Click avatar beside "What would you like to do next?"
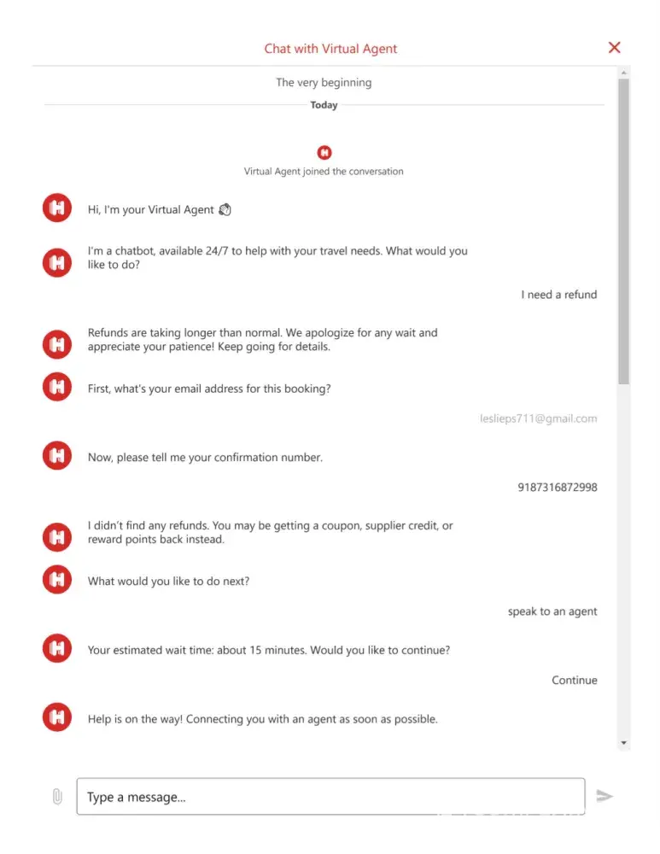 pos(57,580)
